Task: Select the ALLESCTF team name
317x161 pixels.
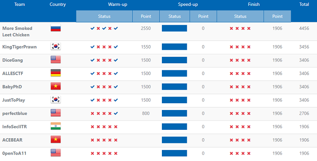Action: click(x=13, y=74)
